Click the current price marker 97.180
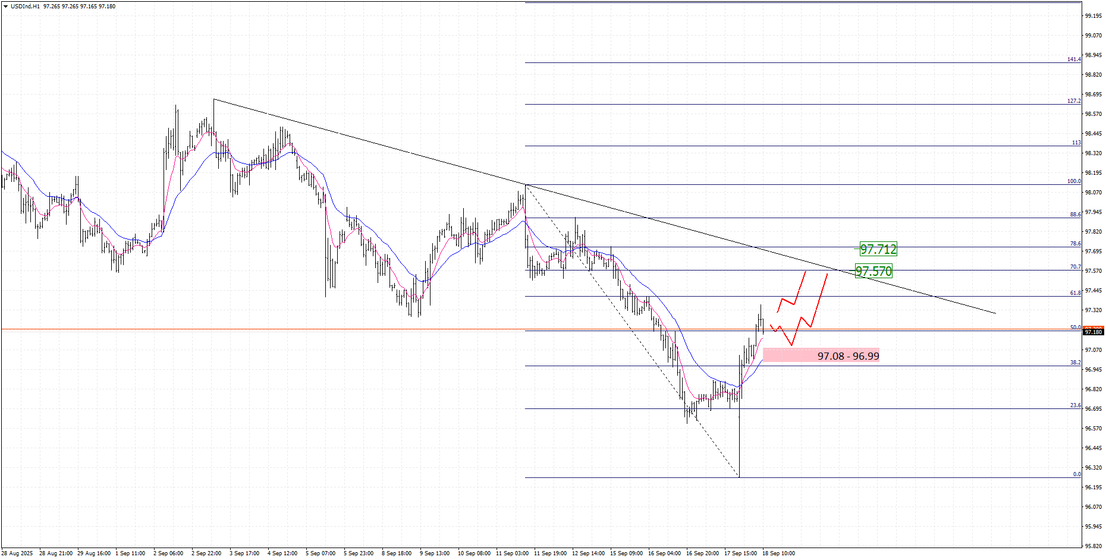The image size is (1106, 560). [1094, 332]
